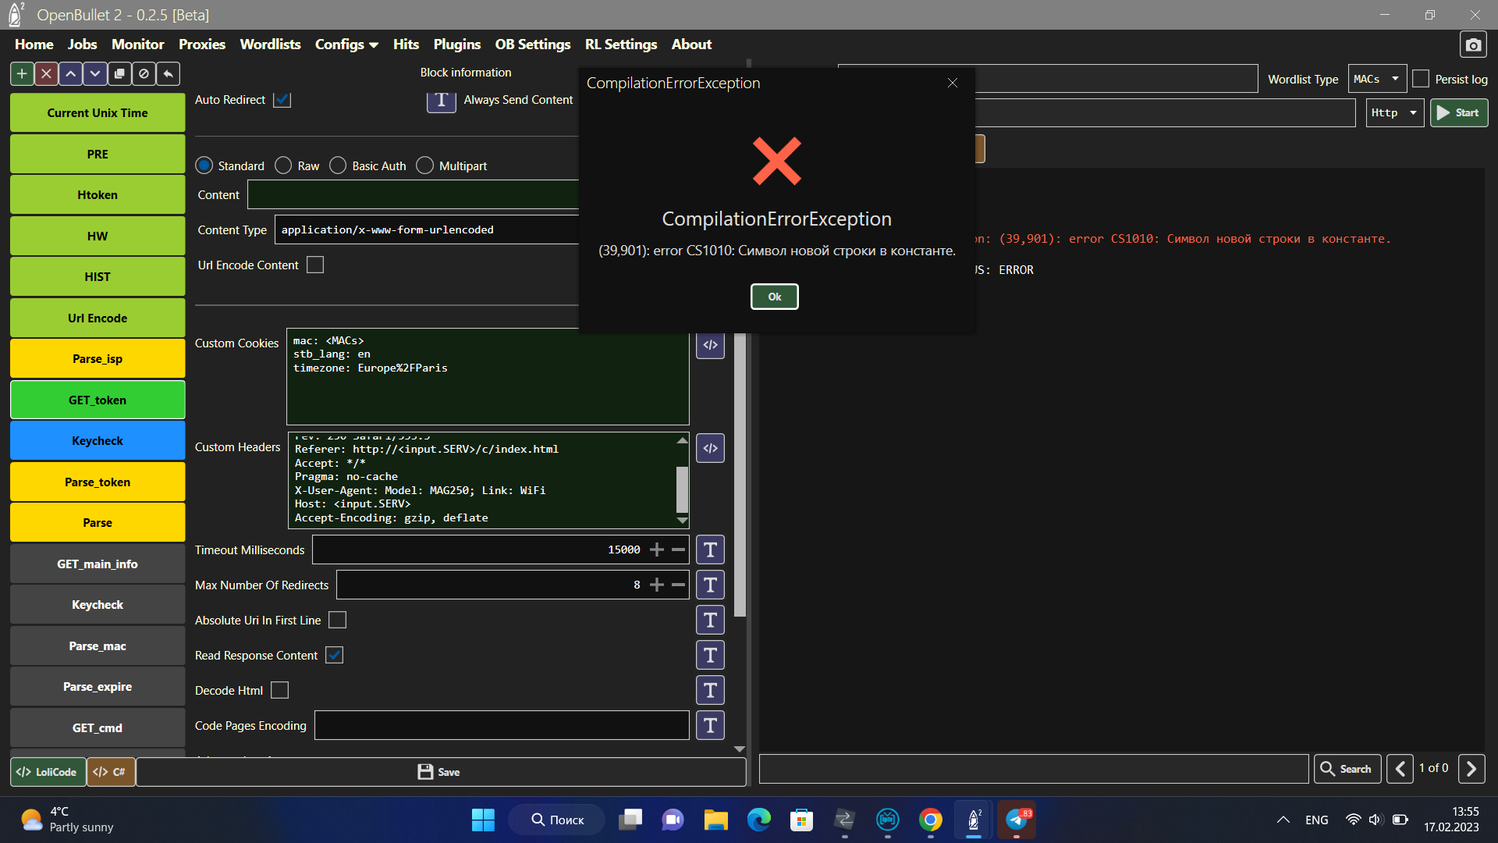Viewport: 1498px width, 843px height.
Task: Toggle text mode for Decode Html
Action: point(710,690)
